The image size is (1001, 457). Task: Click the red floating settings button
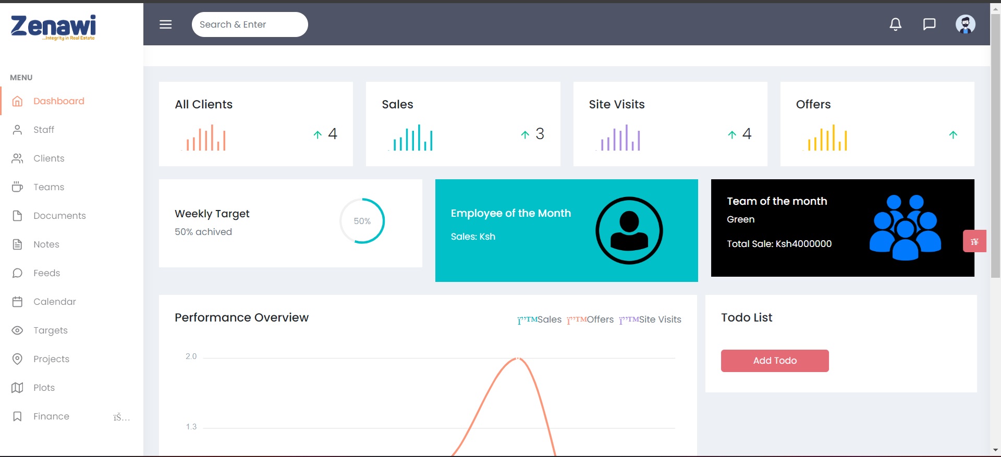974,241
